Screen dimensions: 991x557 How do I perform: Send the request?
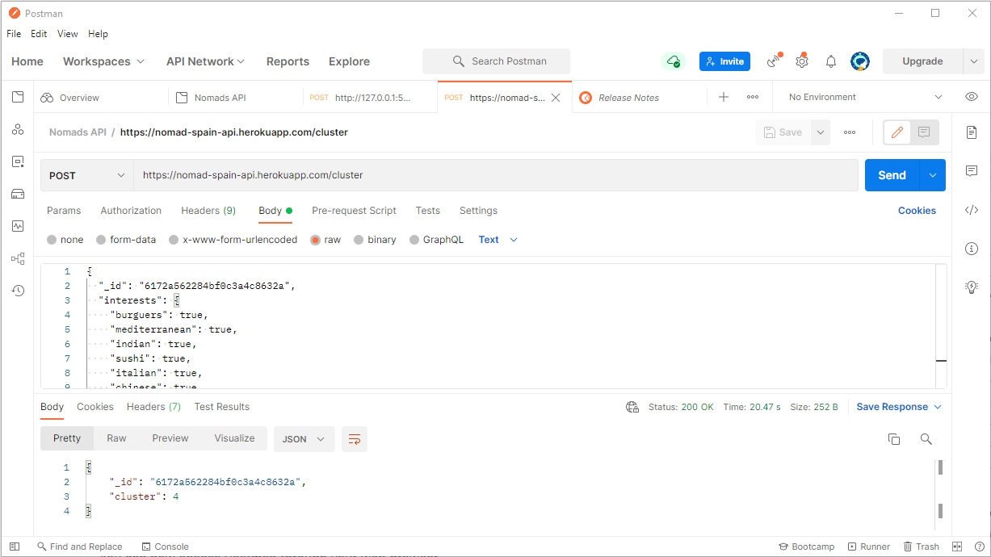(x=892, y=175)
